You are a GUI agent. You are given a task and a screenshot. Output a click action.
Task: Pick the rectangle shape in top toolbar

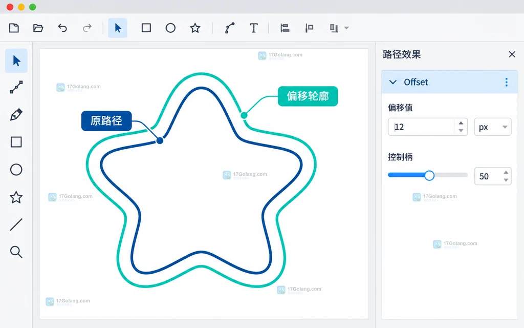(146, 28)
